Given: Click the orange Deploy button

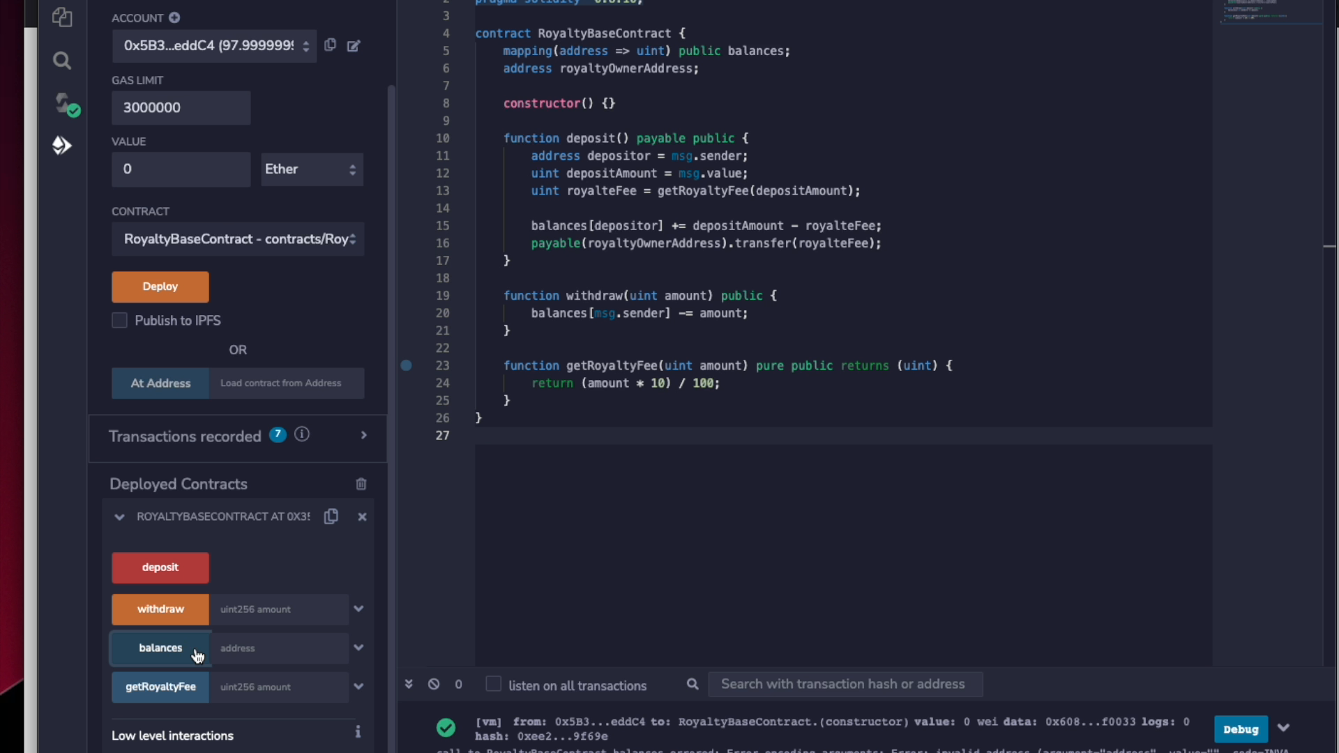Looking at the screenshot, I should (160, 287).
